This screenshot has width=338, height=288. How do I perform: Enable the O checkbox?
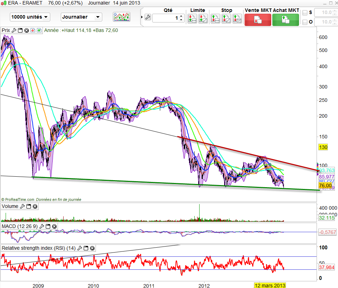coord(305,22)
